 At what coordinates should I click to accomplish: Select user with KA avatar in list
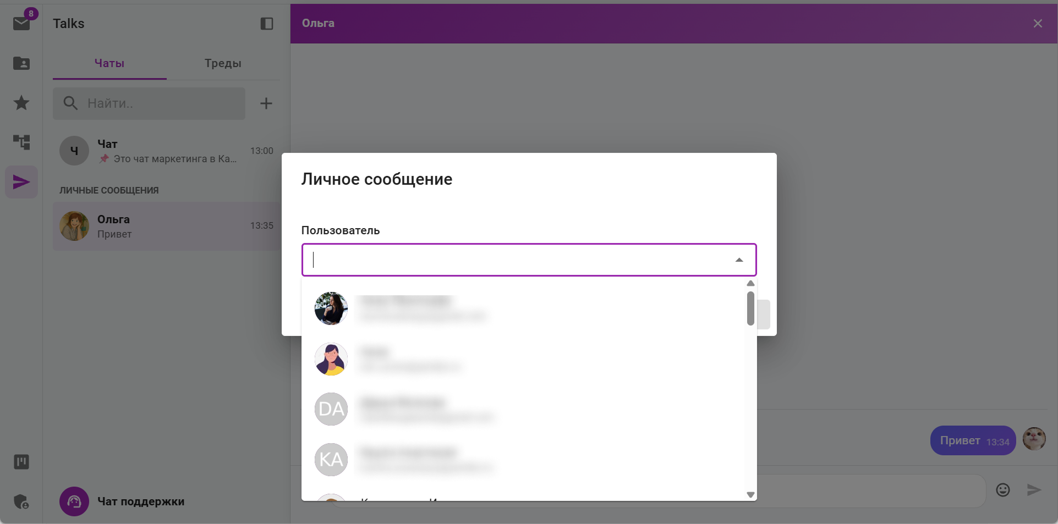[x=523, y=460]
